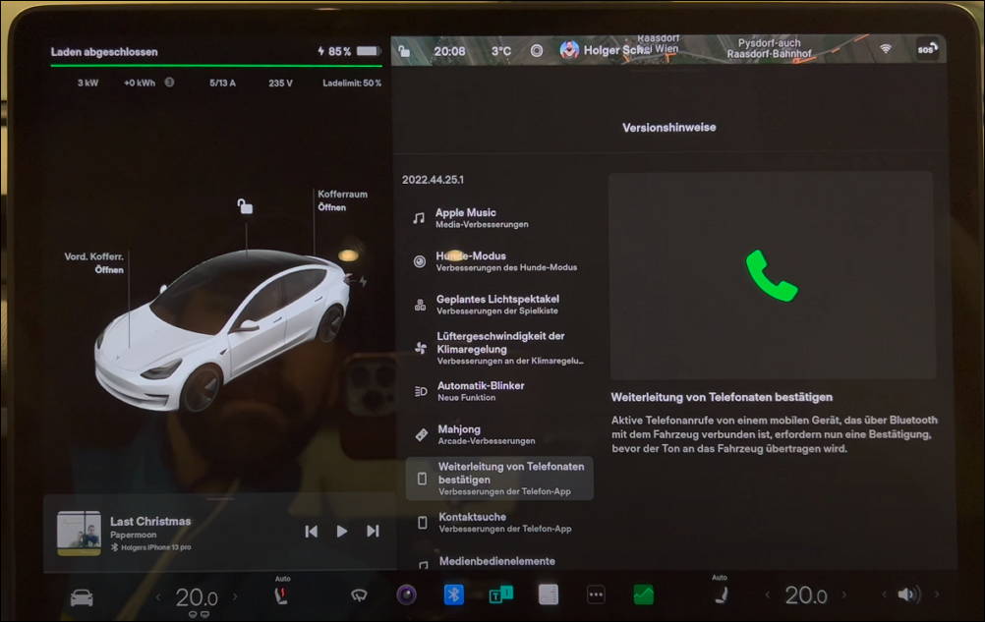The width and height of the screenshot is (985, 622).
Task: Skip to next track
Action: pos(373,531)
